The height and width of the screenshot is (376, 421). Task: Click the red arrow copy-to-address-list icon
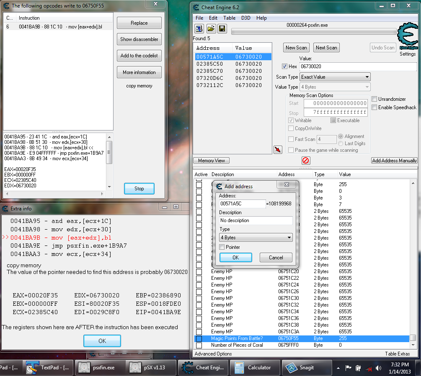coord(277,150)
